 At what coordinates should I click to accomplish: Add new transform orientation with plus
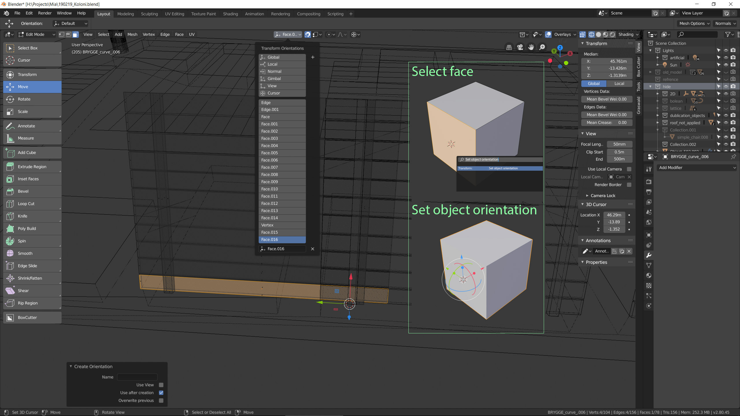(313, 57)
